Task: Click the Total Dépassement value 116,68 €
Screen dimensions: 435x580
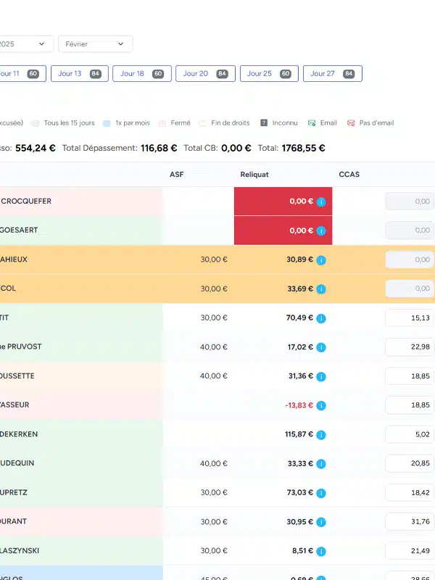Action: tap(159, 148)
